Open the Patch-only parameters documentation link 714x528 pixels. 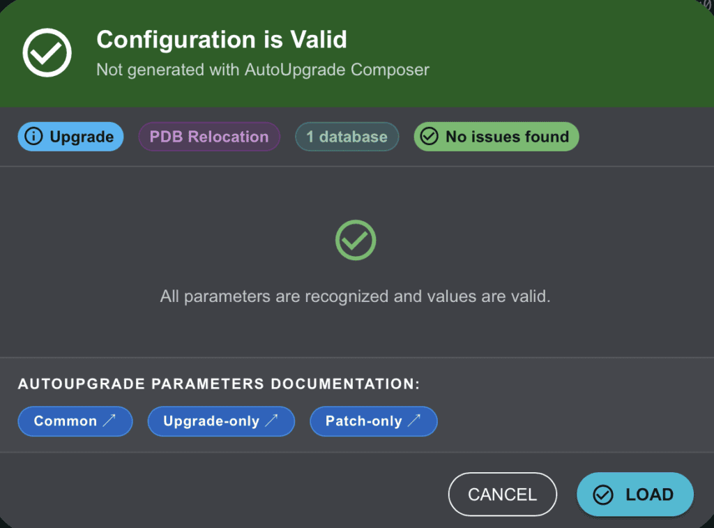(x=373, y=421)
